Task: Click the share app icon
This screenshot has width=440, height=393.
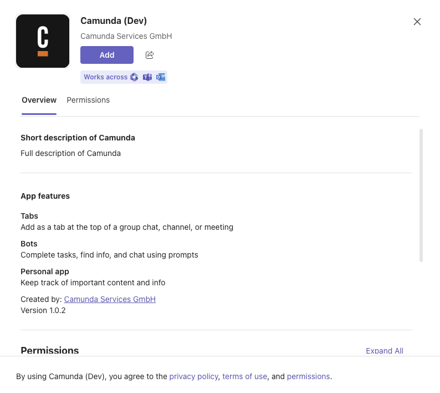Action: click(x=150, y=55)
